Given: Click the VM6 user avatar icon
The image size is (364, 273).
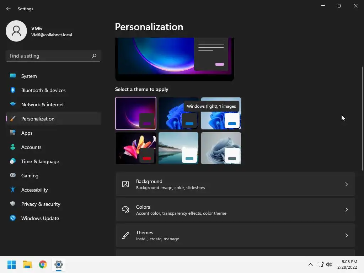Looking at the screenshot, I should pos(16,31).
